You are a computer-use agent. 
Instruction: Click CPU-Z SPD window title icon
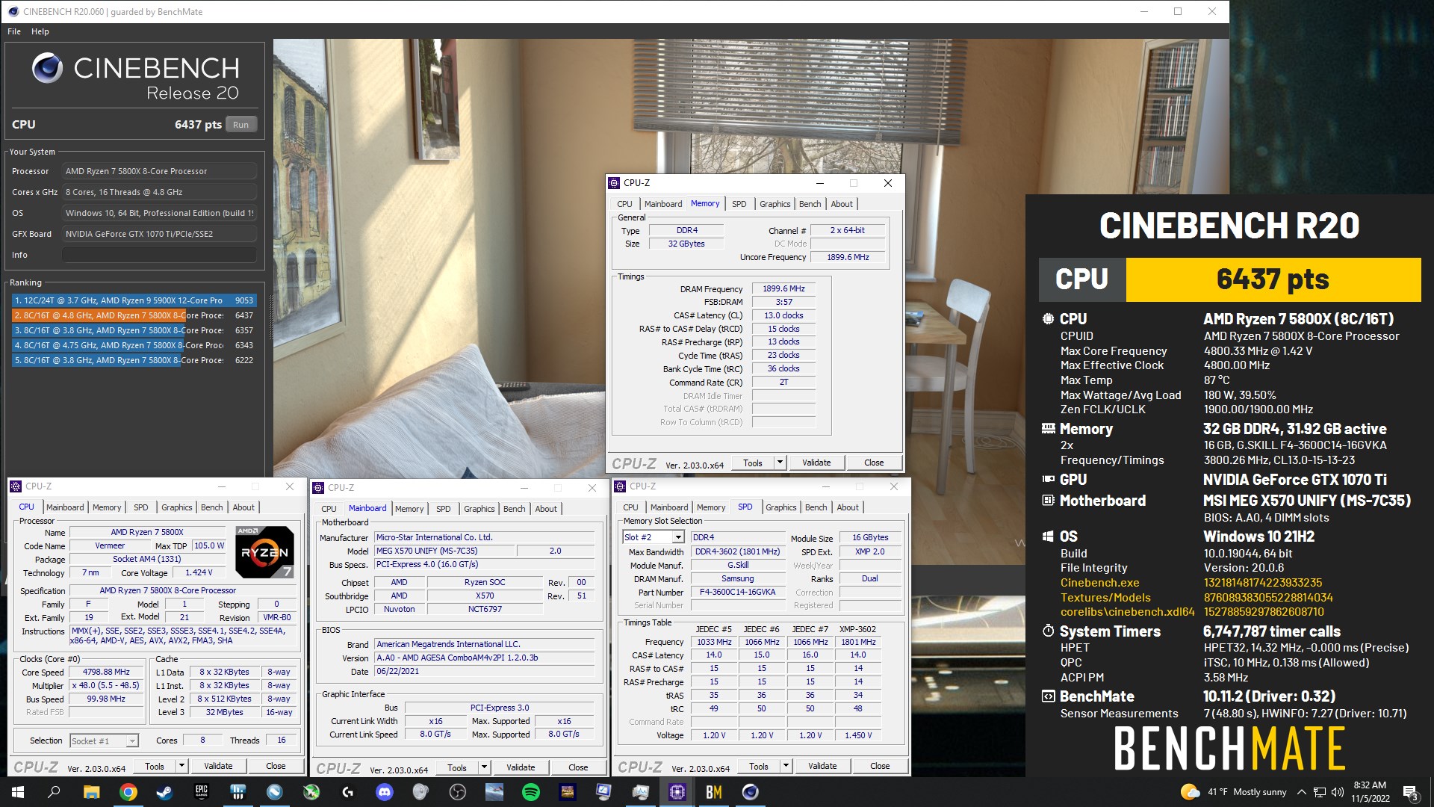[620, 486]
